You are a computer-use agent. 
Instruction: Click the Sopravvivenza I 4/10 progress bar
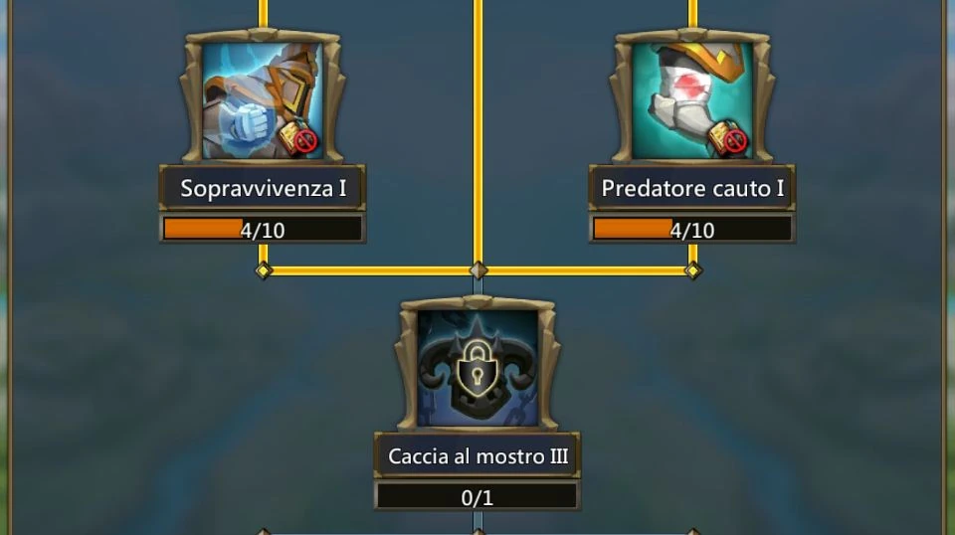[x=263, y=230]
